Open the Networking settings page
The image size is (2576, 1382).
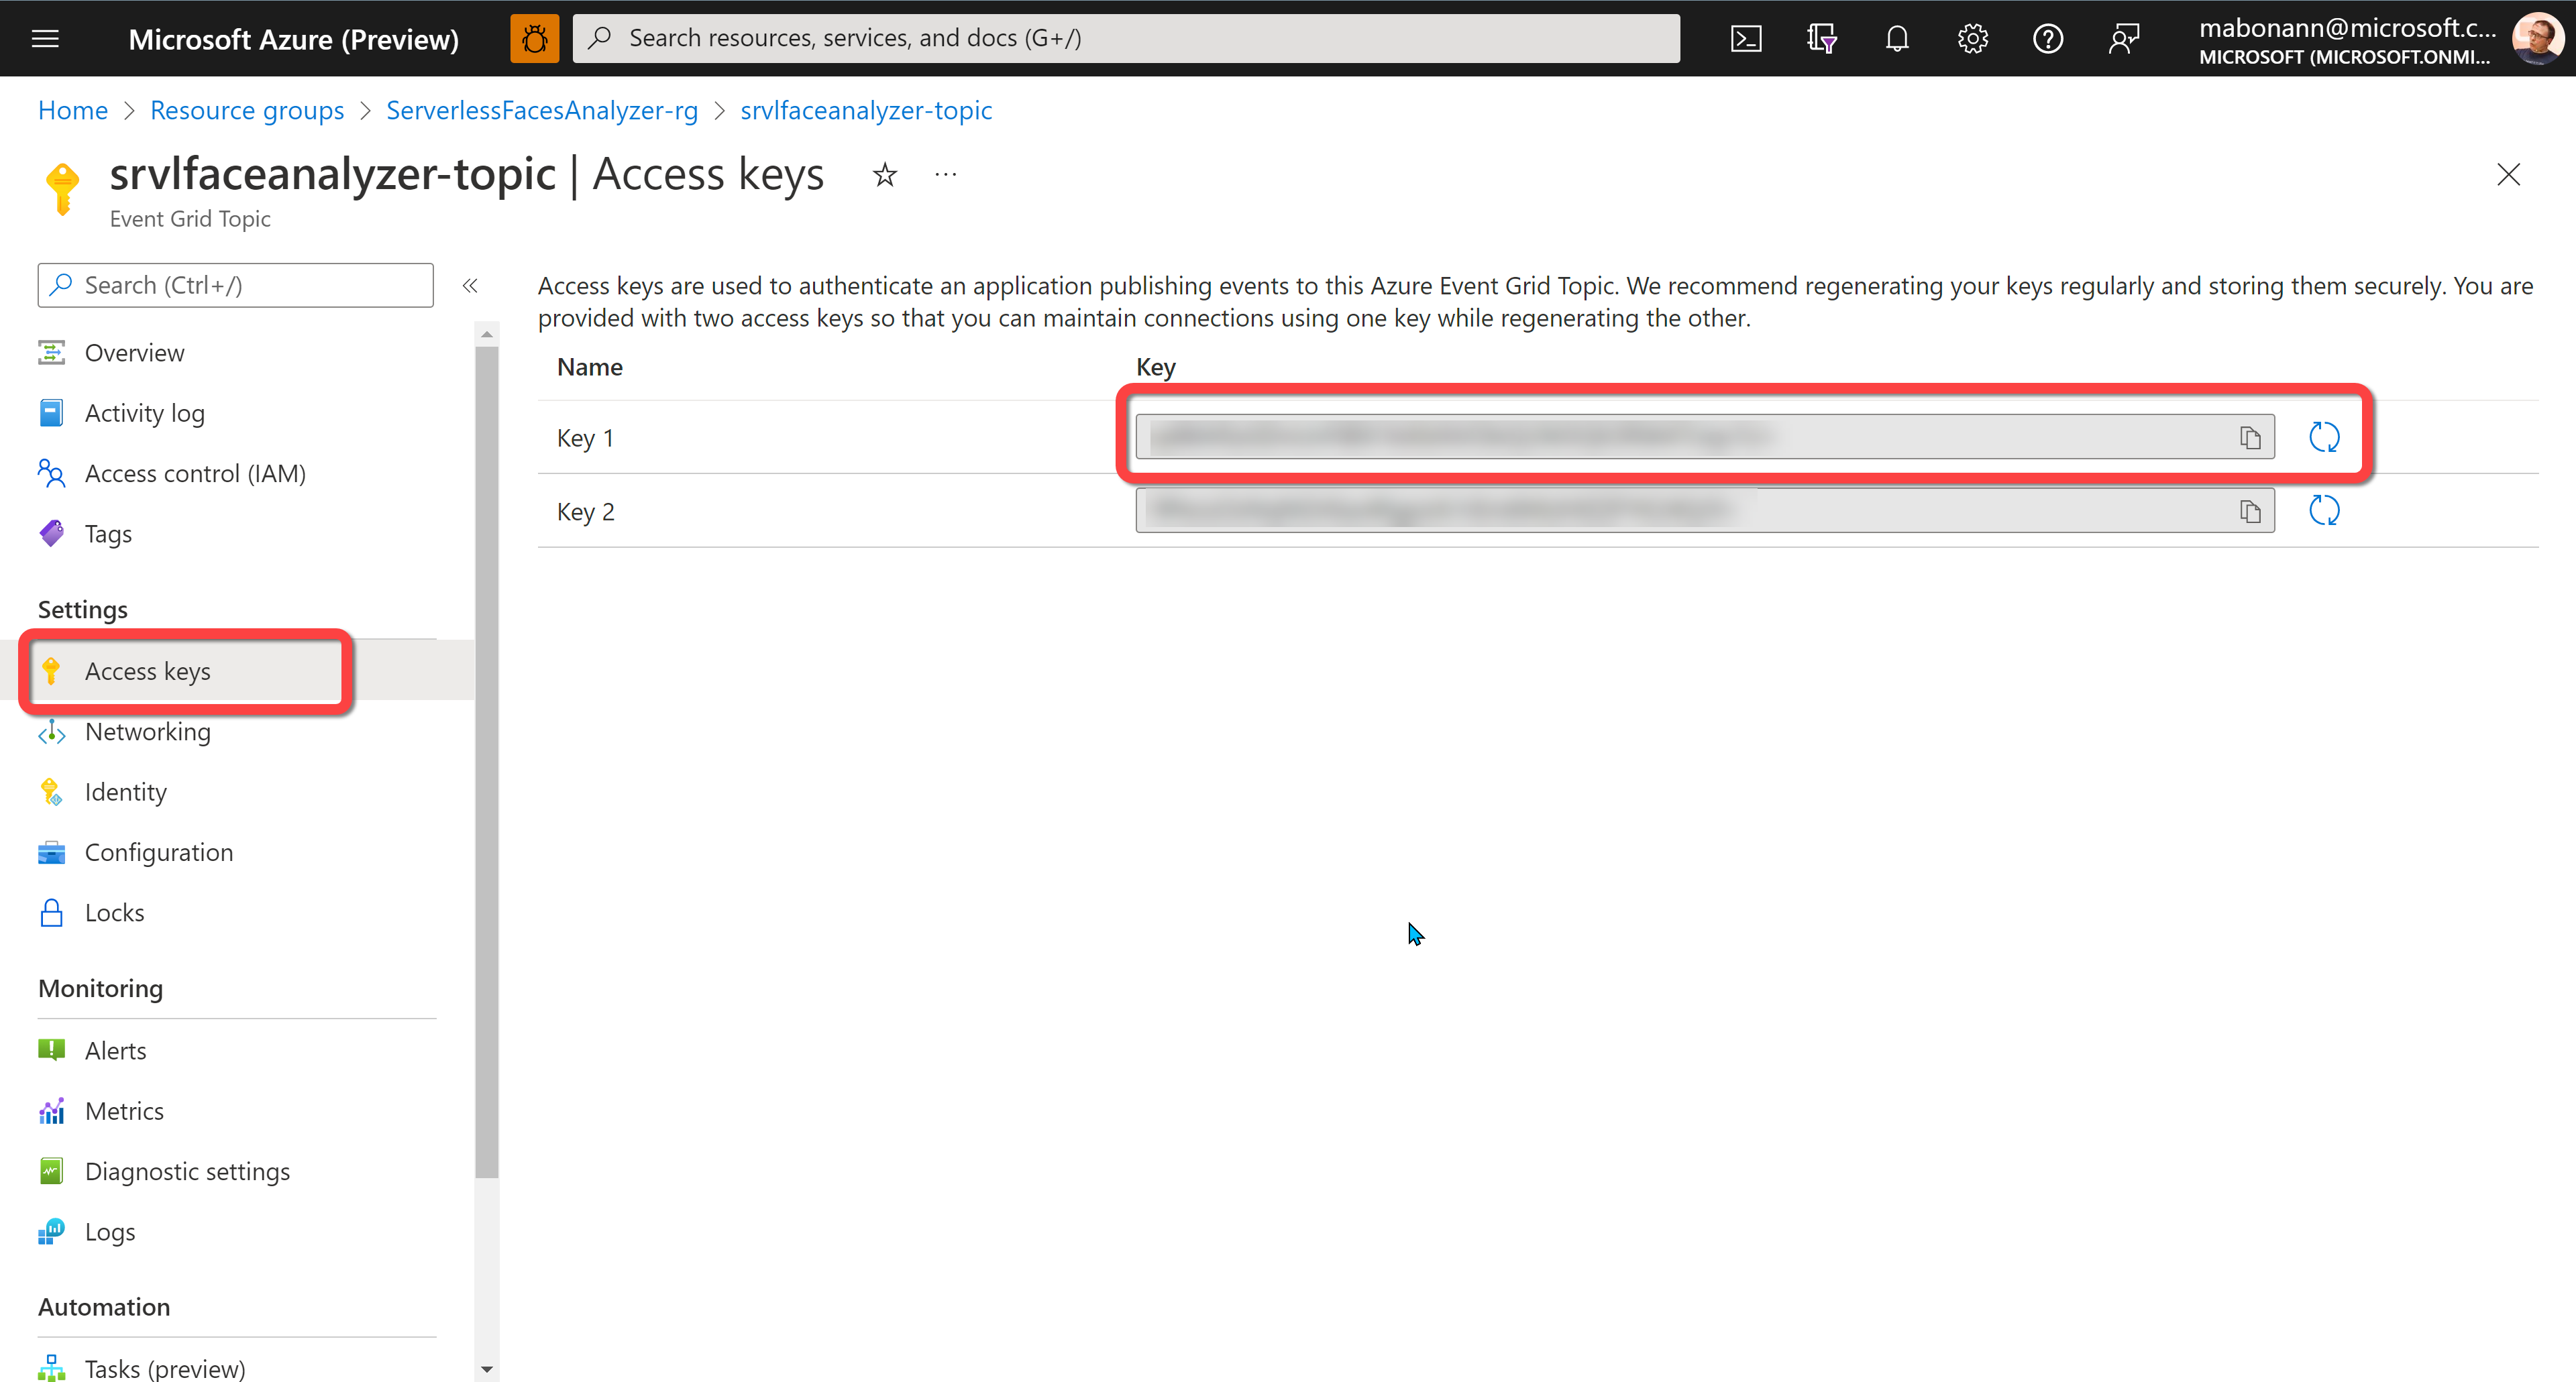147,732
